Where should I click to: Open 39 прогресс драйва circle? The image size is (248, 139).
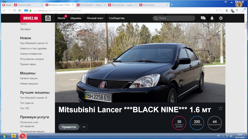(179, 123)
